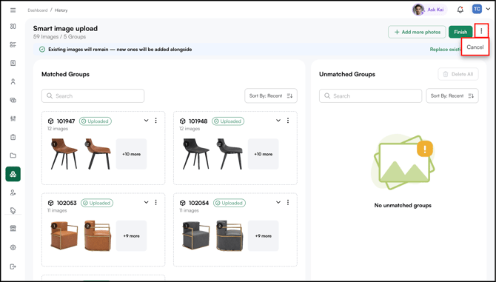Click the logout icon in sidebar

point(13,266)
